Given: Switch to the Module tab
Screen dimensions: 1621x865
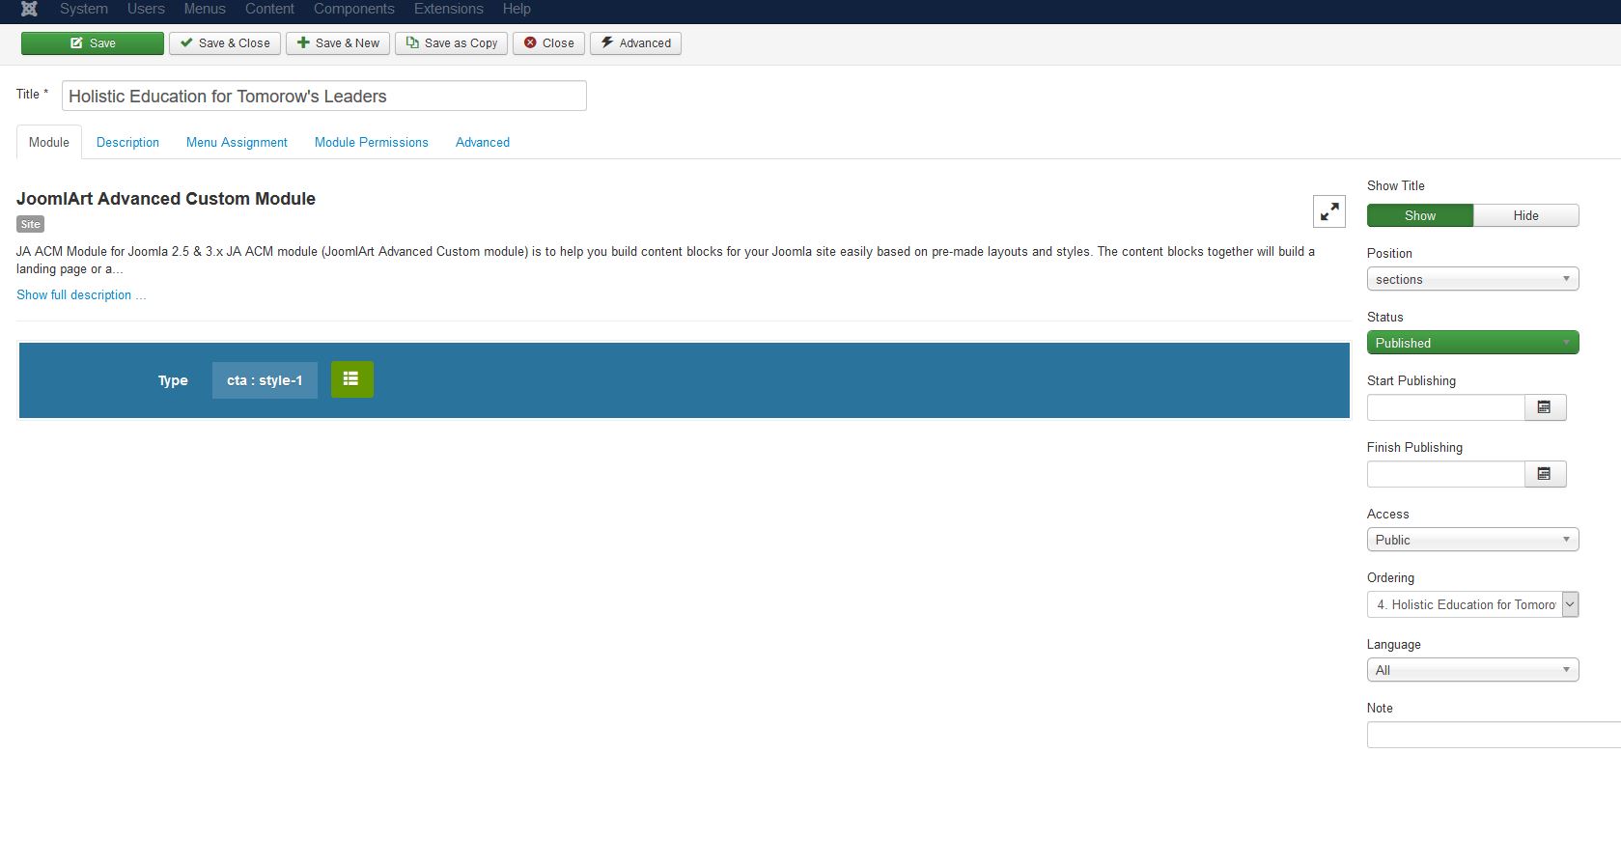Looking at the screenshot, I should click(49, 142).
